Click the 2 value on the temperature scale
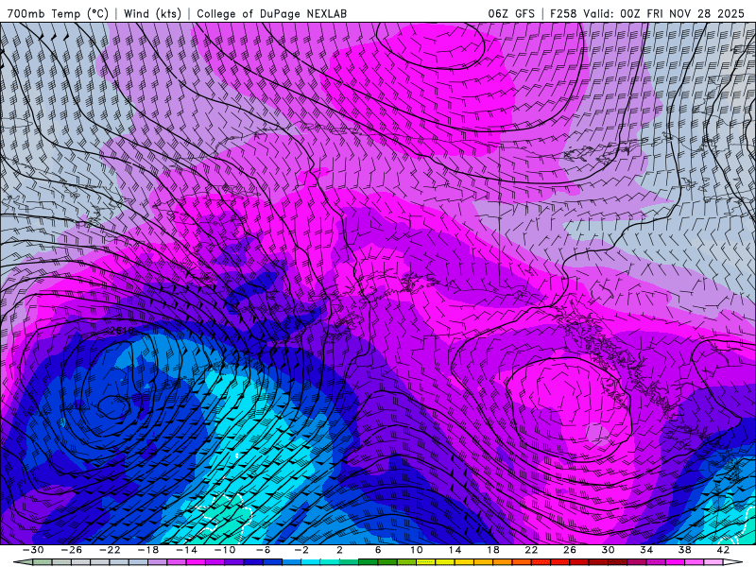Image resolution: width=756 pixels, height=567 pixels. click(x=339, y=550)
